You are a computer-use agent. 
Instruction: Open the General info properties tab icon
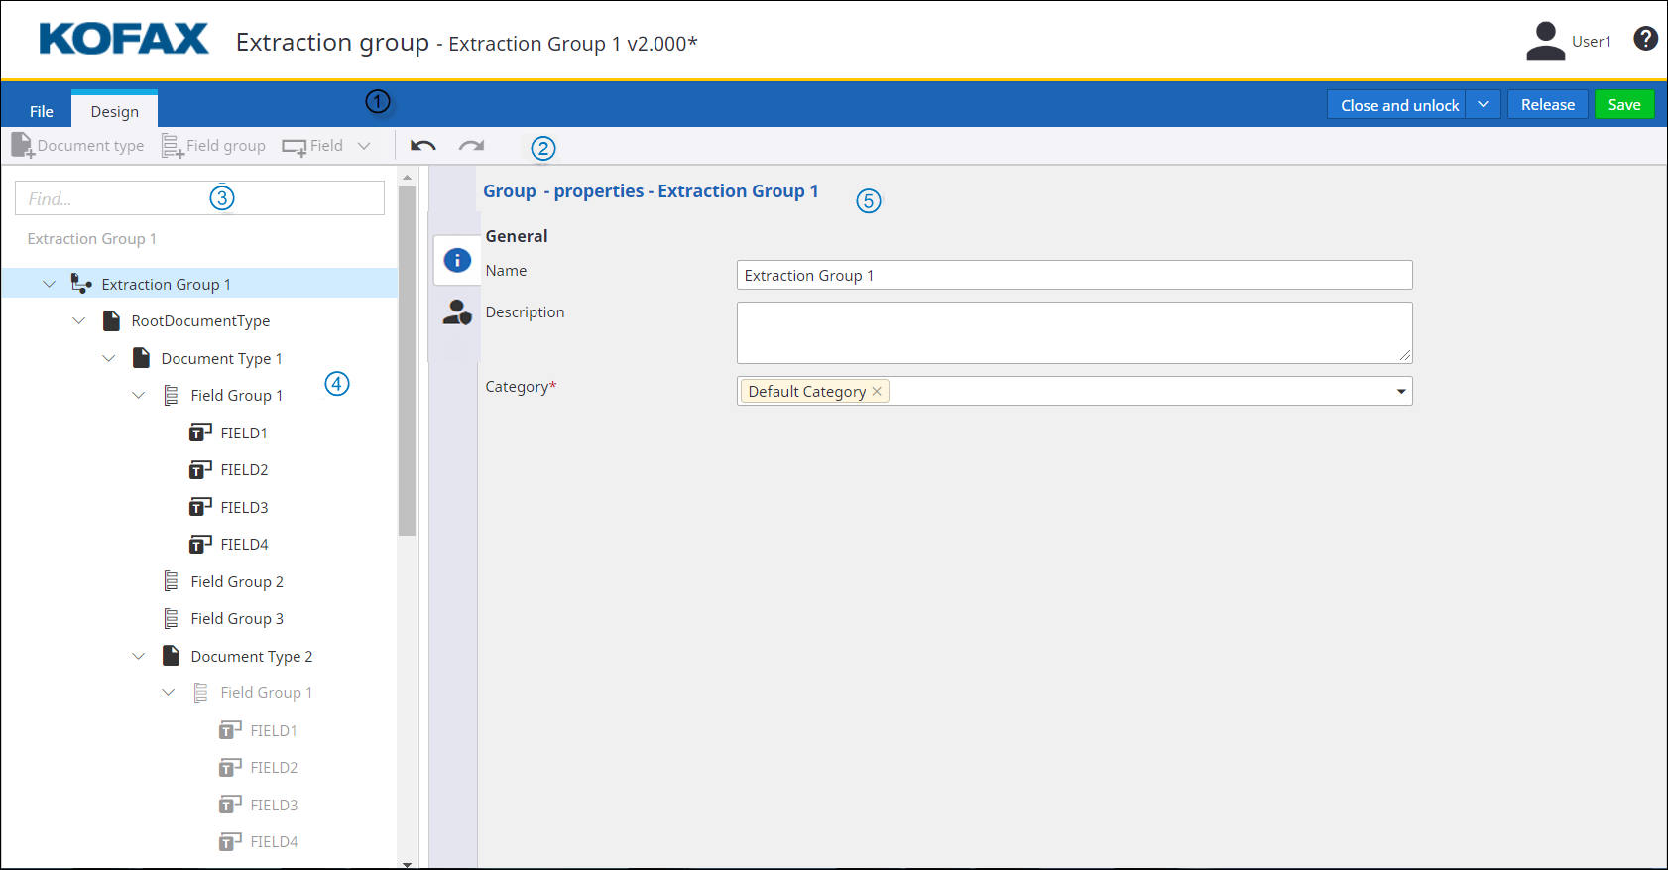457,260
